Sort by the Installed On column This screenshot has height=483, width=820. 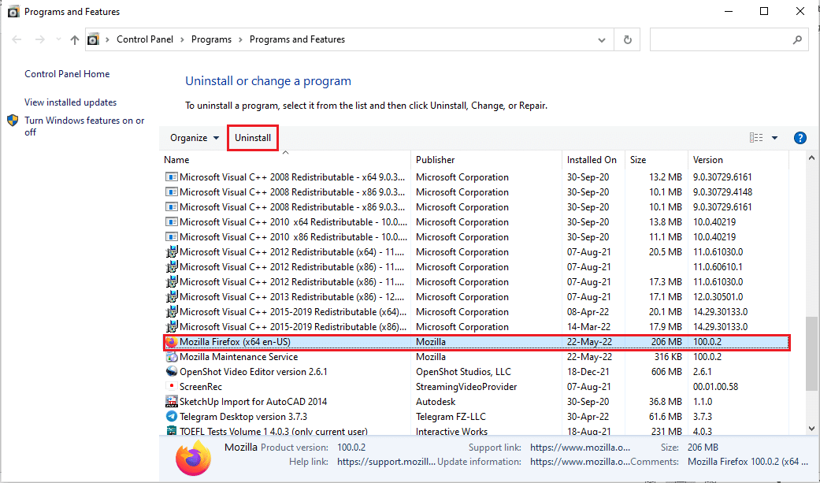tap(593, 160)
